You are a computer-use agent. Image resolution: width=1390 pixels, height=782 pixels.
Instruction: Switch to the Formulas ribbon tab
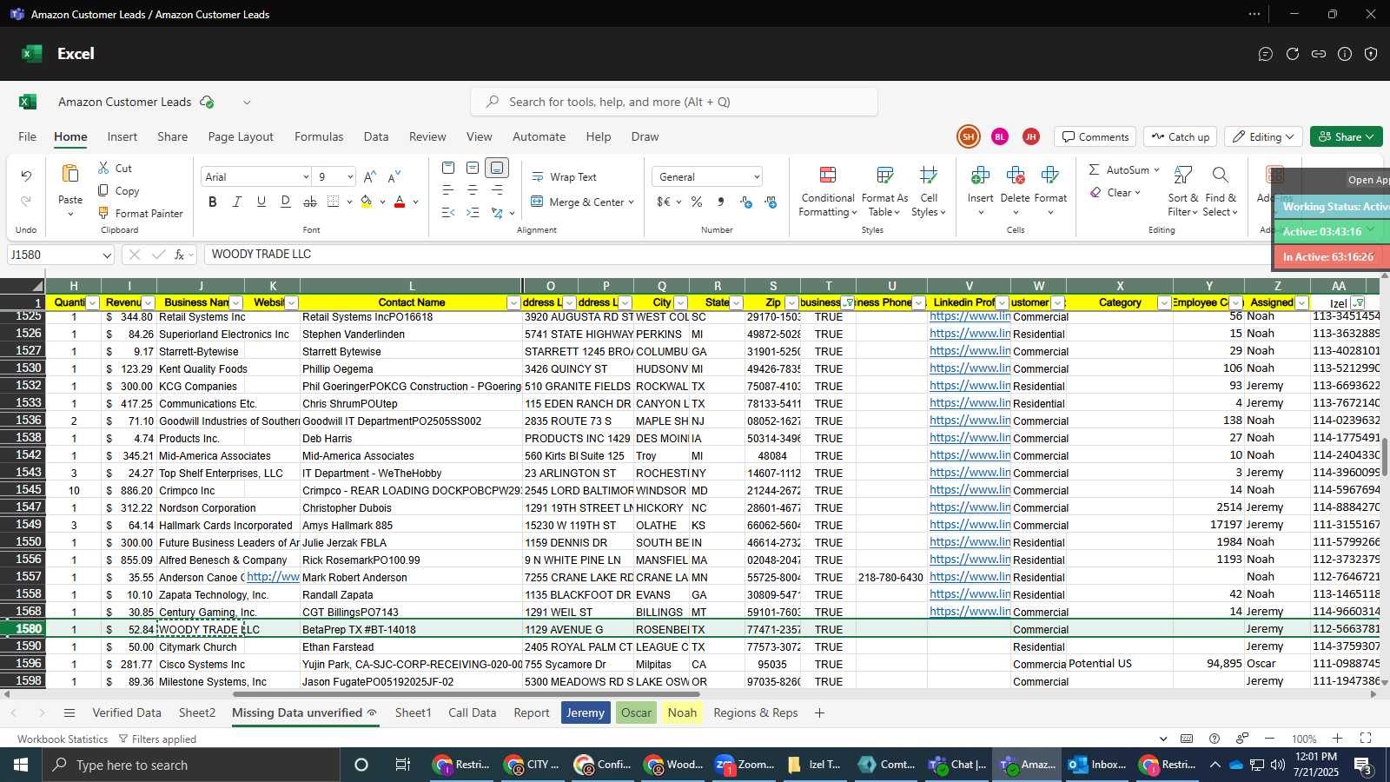[319, 136]
